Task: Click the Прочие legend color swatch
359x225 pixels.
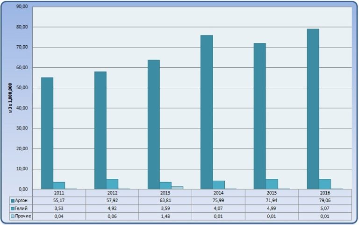Action: (13, 216)
